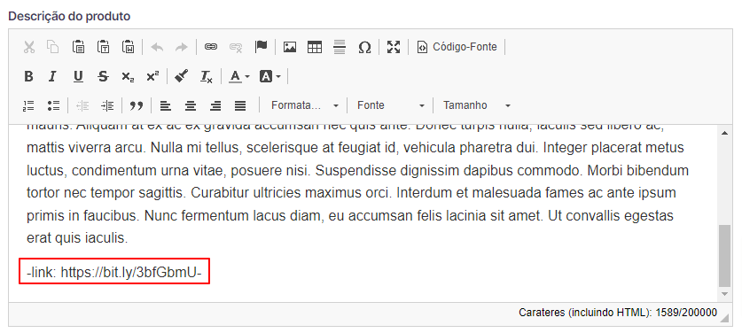This screenshot has width=742, height=333.
Task: Toggle Superscript formatting
Action: click(x=152, y=76)
